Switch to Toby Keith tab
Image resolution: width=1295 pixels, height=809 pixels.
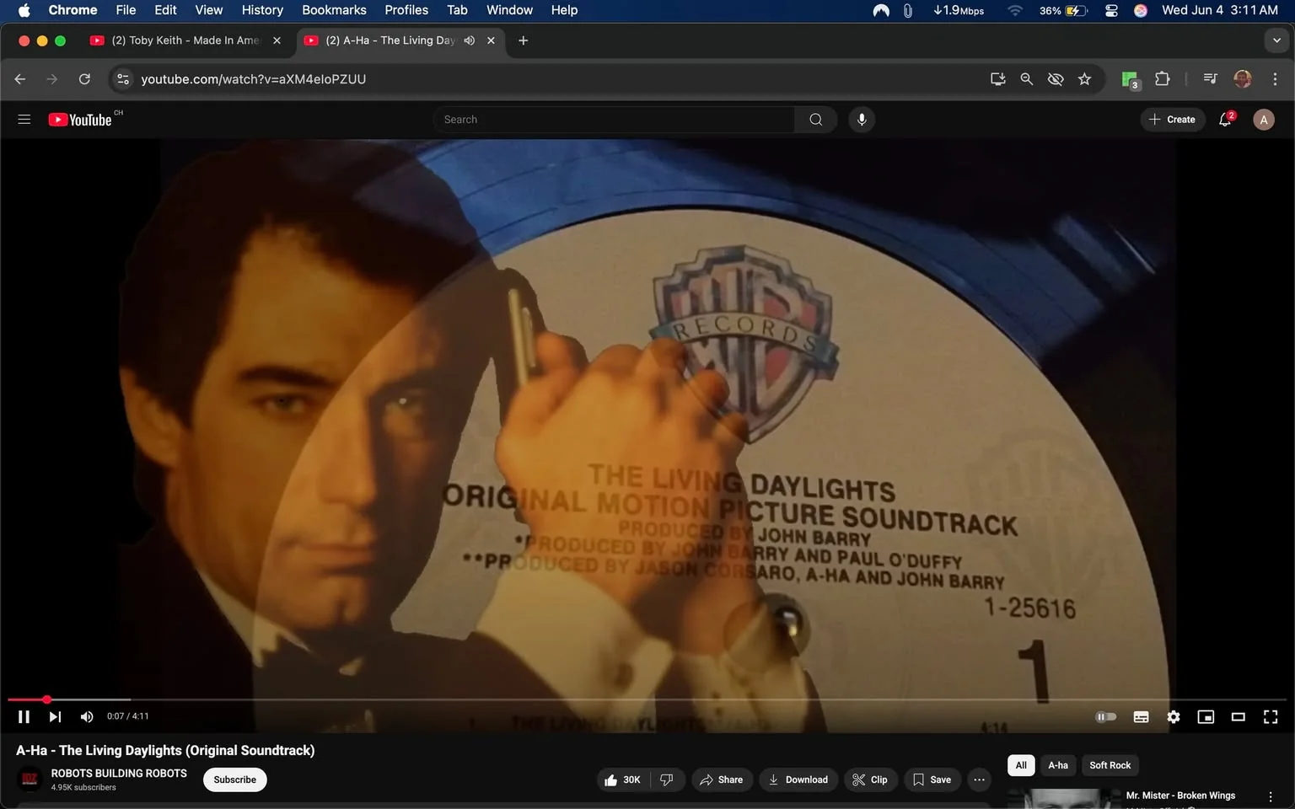click(185, 40)
